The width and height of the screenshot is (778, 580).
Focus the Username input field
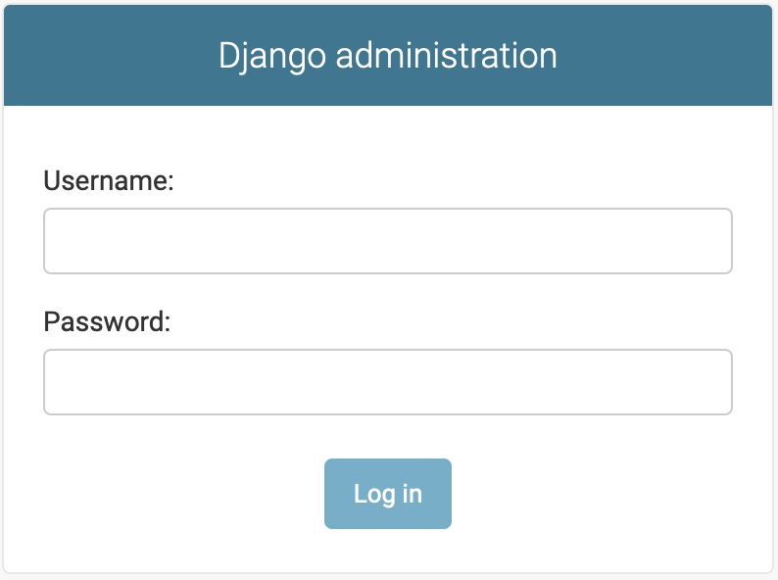(x=387, y=241)
